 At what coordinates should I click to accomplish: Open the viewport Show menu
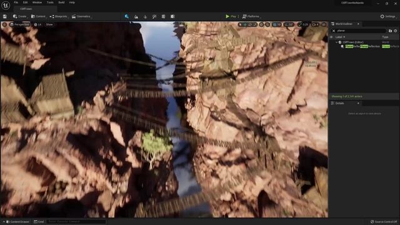pyautogui.click(x=49, y=24)
